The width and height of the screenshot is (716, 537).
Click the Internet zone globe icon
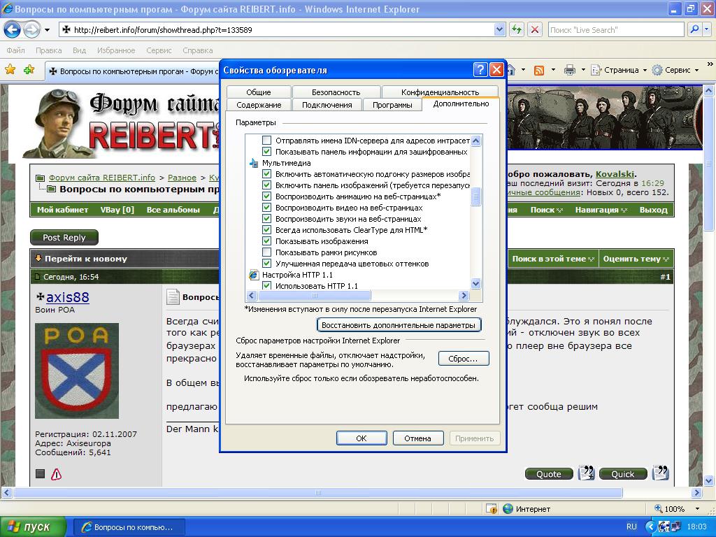(508, 509)
